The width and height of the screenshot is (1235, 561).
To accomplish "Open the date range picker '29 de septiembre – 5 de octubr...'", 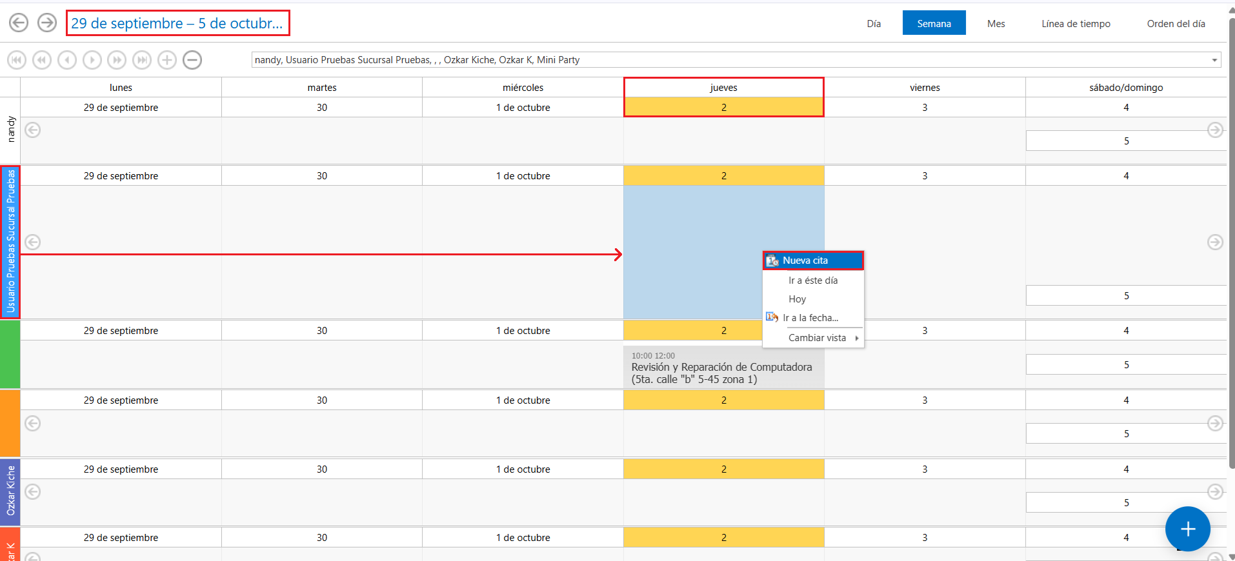I will pos(177,23).
